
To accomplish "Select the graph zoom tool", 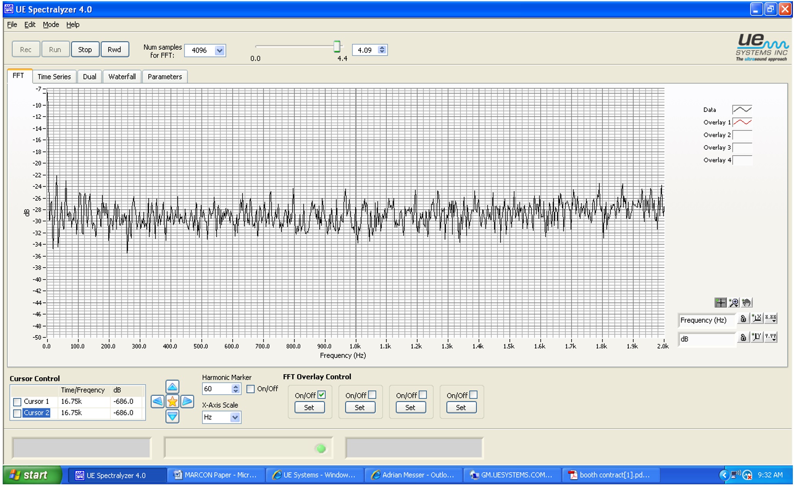I will click(734, 303).
